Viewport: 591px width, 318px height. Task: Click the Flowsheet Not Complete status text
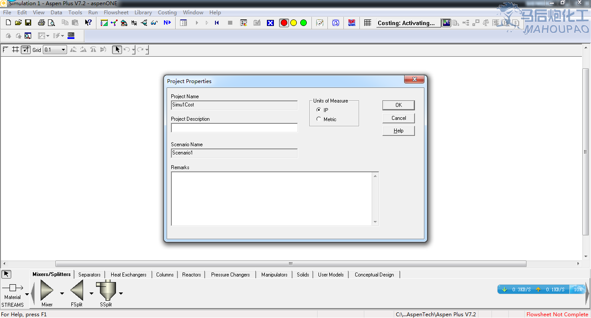(x=557, y=314)
